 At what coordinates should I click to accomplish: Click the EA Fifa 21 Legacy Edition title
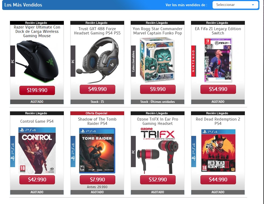218,31
